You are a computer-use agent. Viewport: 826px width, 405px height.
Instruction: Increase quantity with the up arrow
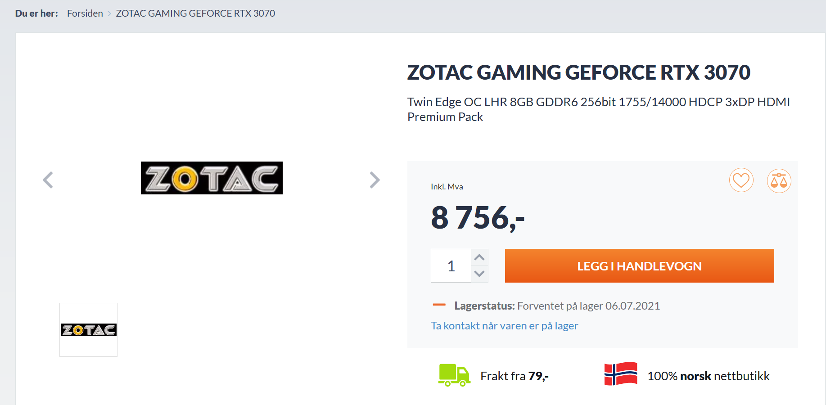[x=479, y=257]
